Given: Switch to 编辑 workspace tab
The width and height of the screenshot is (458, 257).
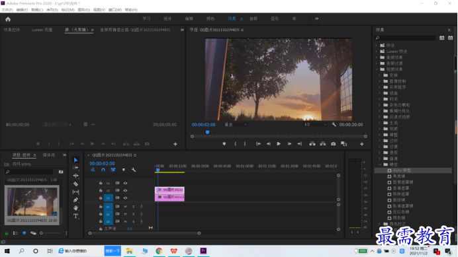Looking at the screenshot, I should click(189, 18).
